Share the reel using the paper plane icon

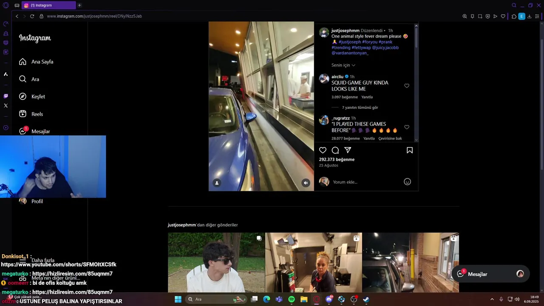click(x=348, y=150)
